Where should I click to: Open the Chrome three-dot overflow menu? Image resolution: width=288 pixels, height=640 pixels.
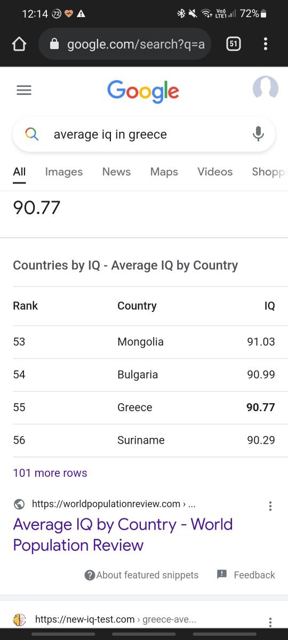coord(266,44)
